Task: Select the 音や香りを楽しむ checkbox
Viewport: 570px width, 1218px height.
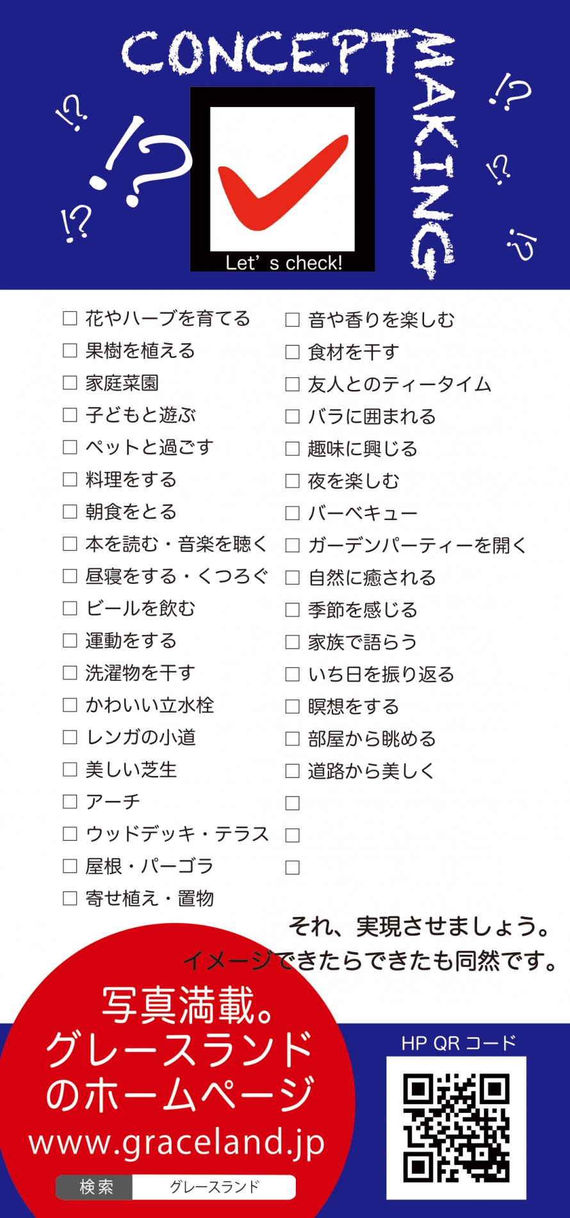Action: click(292, 320)
